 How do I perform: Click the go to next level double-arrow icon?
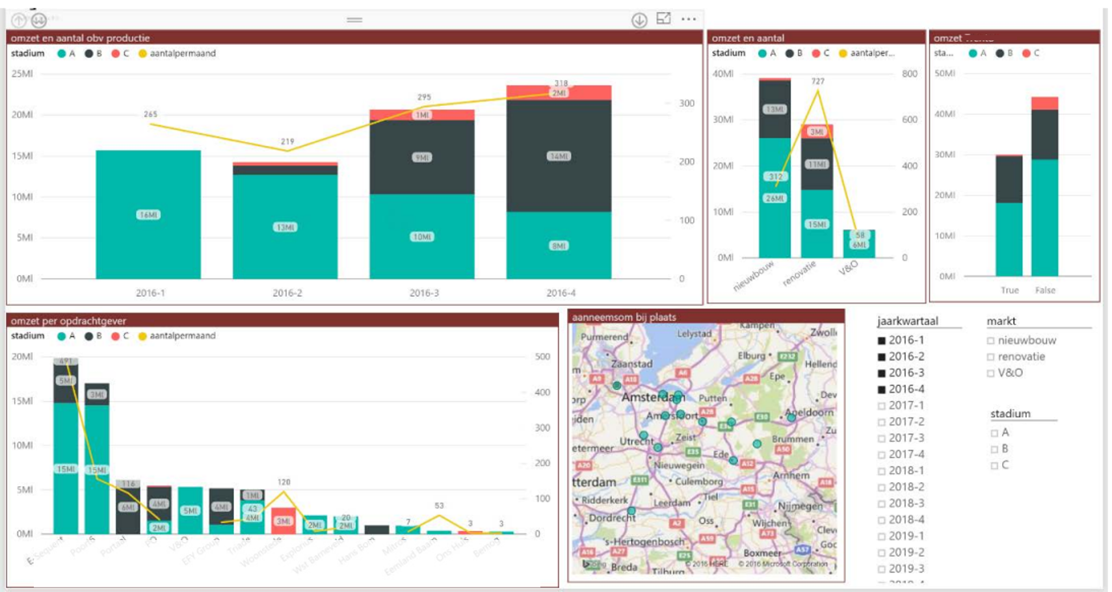[x=39, y=20]
